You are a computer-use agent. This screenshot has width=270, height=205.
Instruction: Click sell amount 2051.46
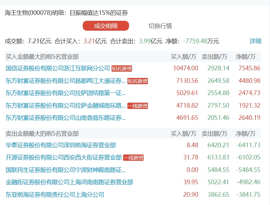[218, 118]
